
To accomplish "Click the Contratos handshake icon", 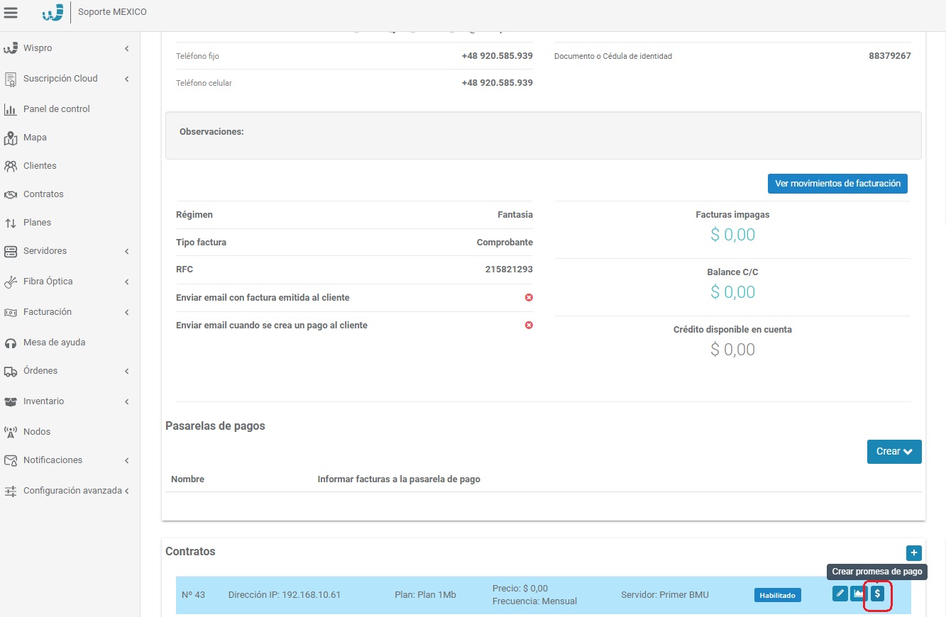I will pyautogui.click(x=11, y=194).
